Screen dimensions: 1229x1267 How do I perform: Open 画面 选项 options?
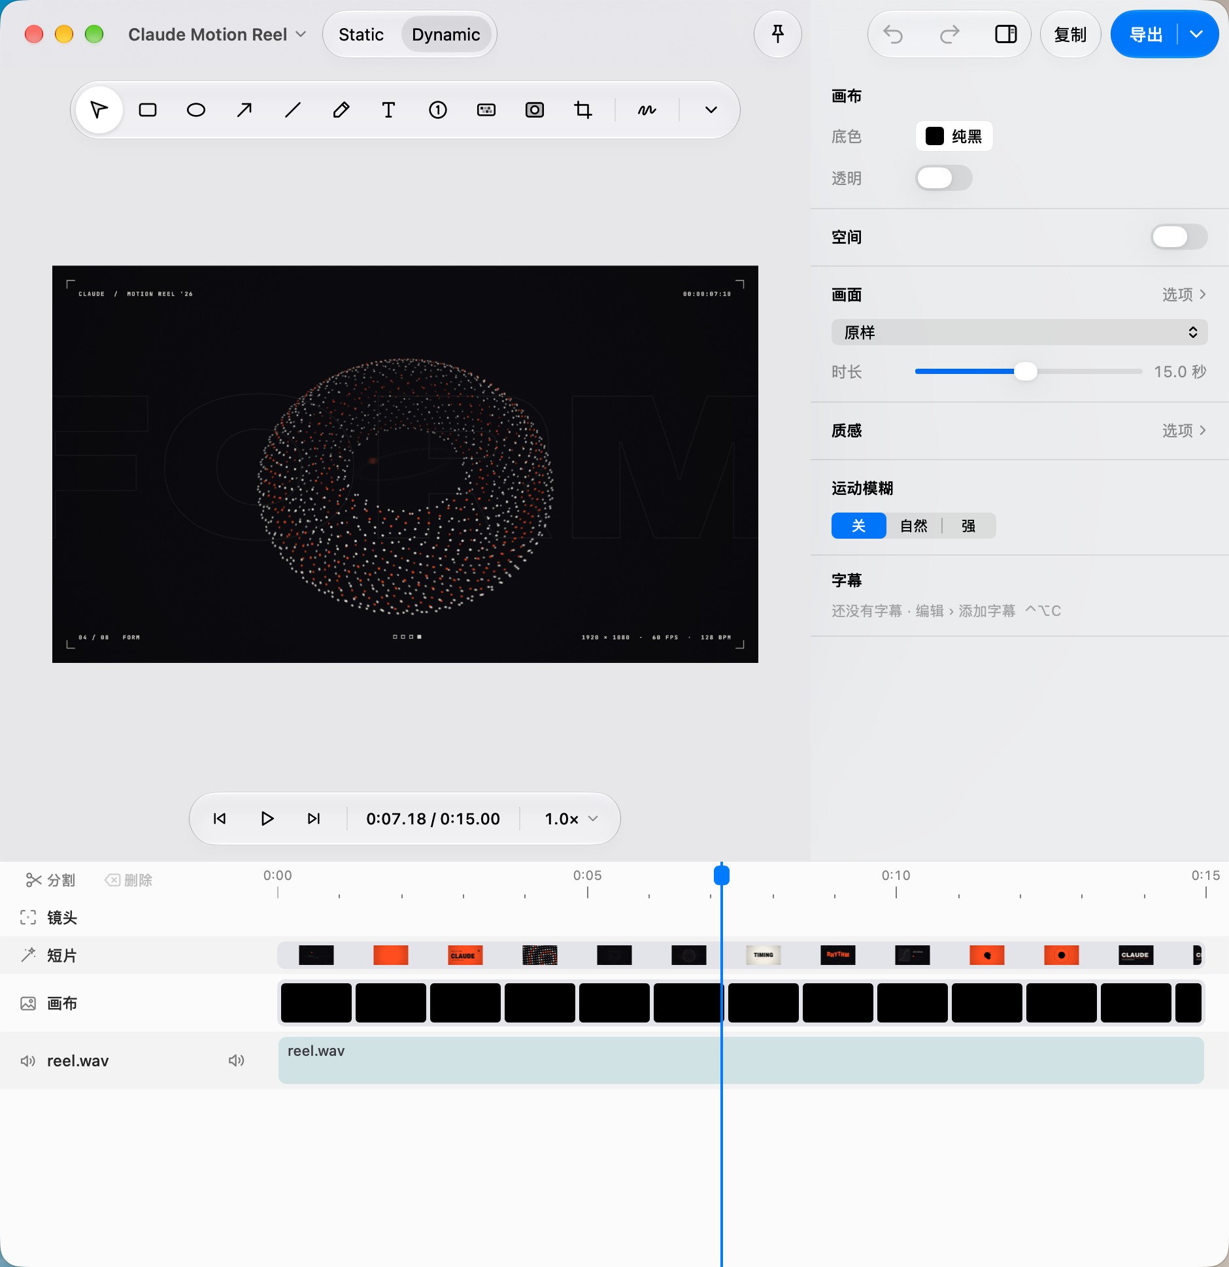click(1184, 295)
